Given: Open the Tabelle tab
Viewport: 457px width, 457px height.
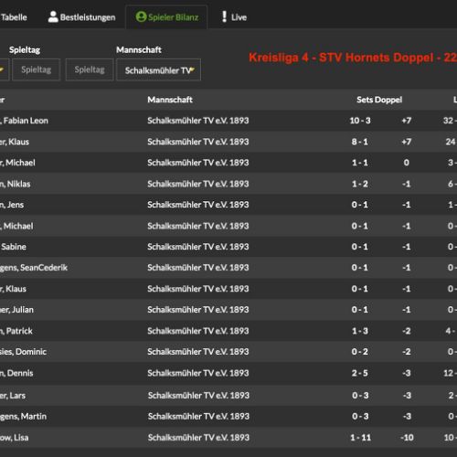Looking at the screenshot, I should 14,17.
